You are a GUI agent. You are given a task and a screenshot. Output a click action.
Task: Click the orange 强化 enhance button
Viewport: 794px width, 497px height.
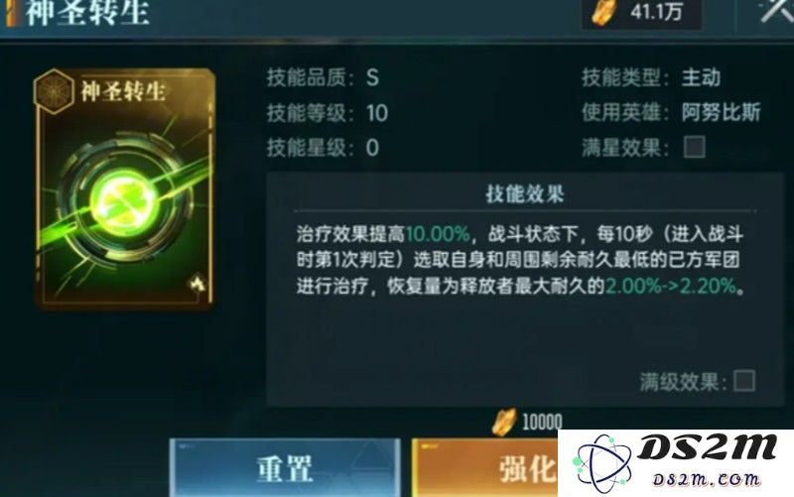(x=485, y=468)
